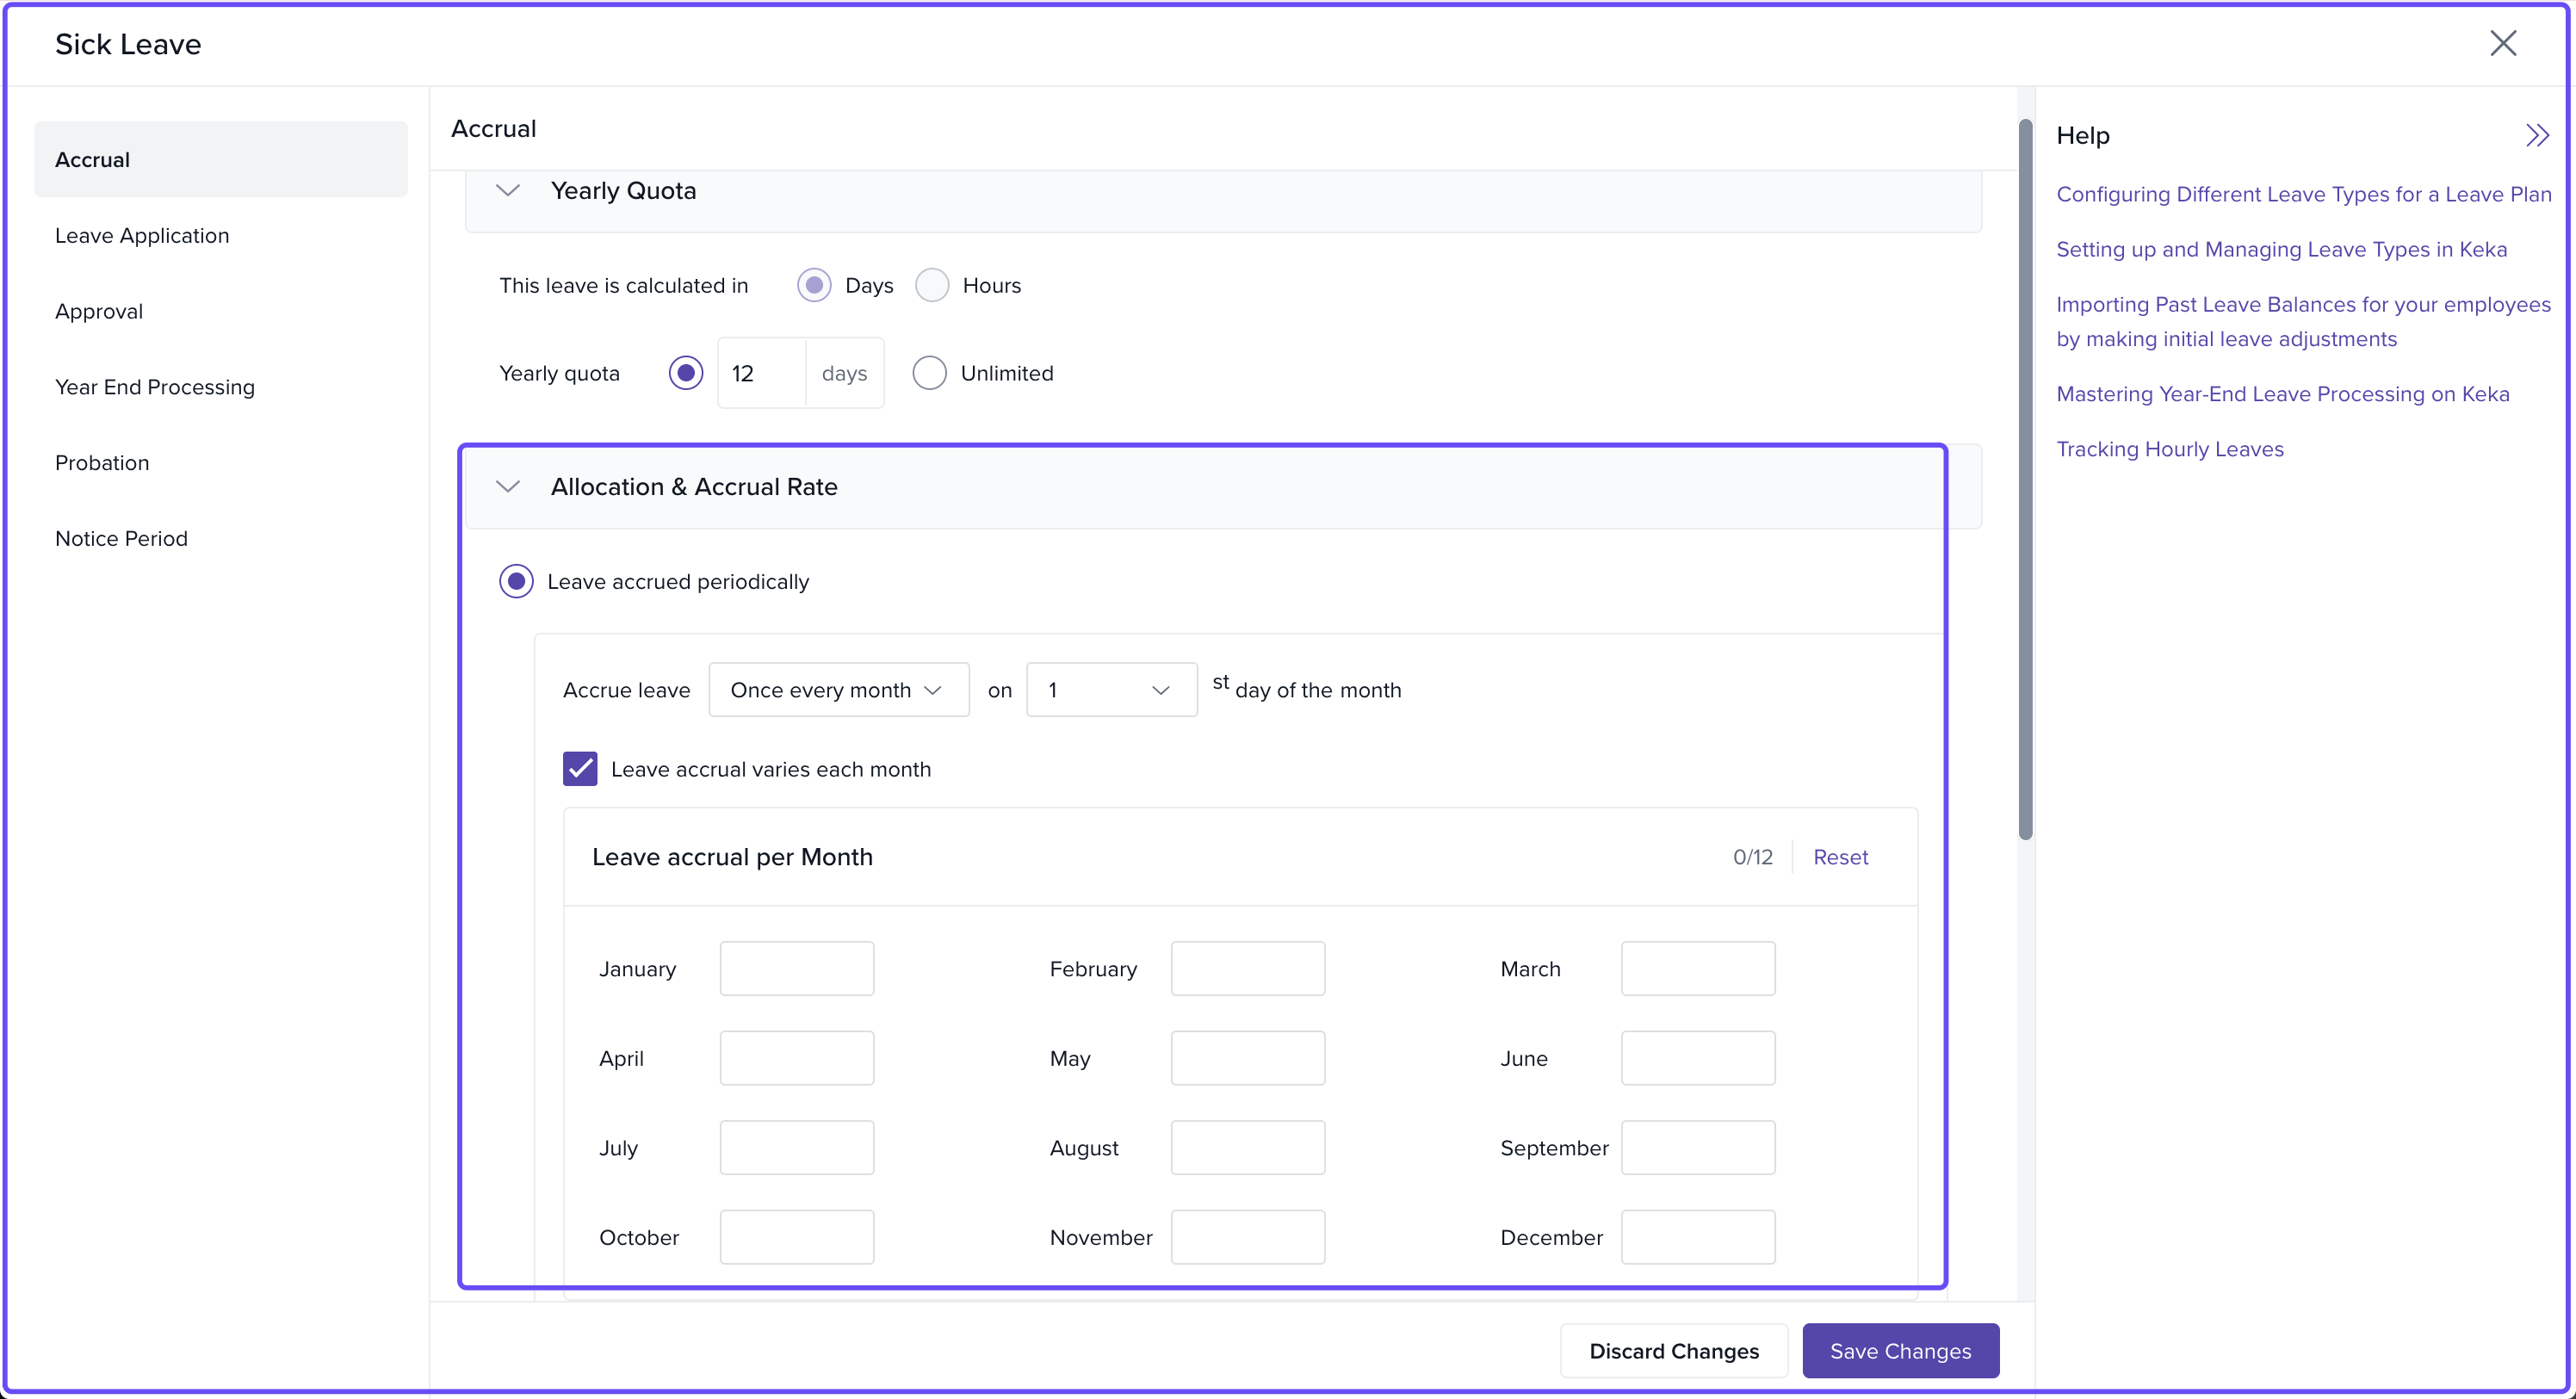Open the Leave Application tab
This screenshot has height=1399, width=2576.
coord(142,236)
